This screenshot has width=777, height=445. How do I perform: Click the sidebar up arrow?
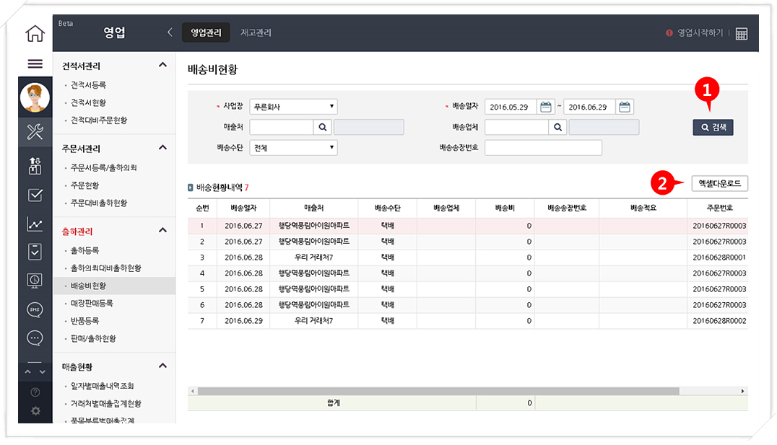coord(27,371)
